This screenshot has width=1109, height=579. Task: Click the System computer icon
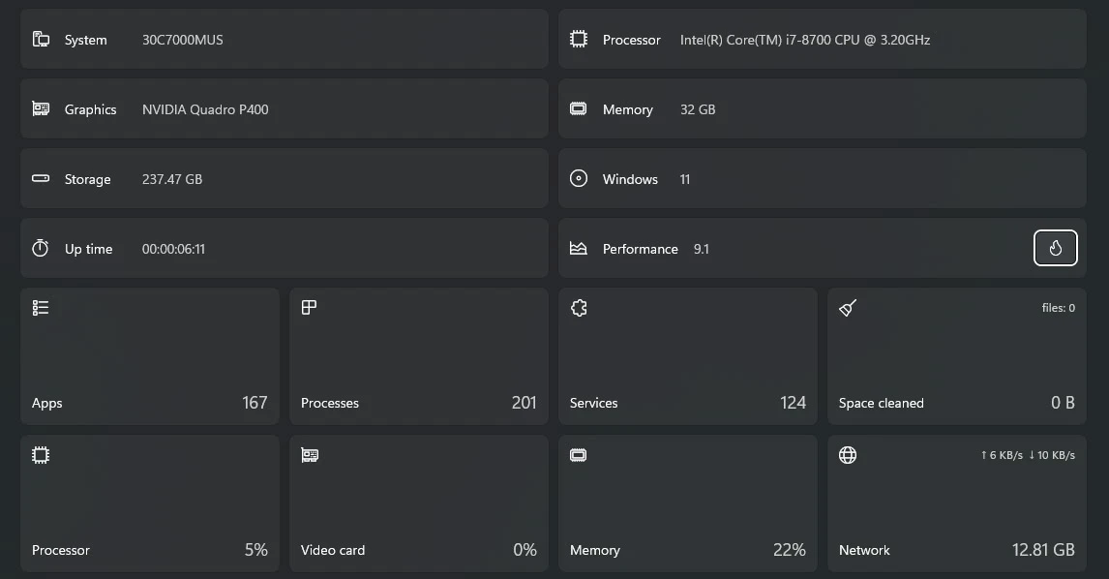[x=41, y=39]
